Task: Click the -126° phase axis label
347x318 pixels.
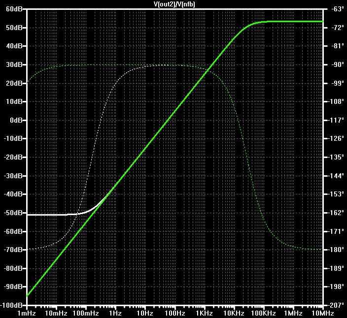Action: click(336, 138)
